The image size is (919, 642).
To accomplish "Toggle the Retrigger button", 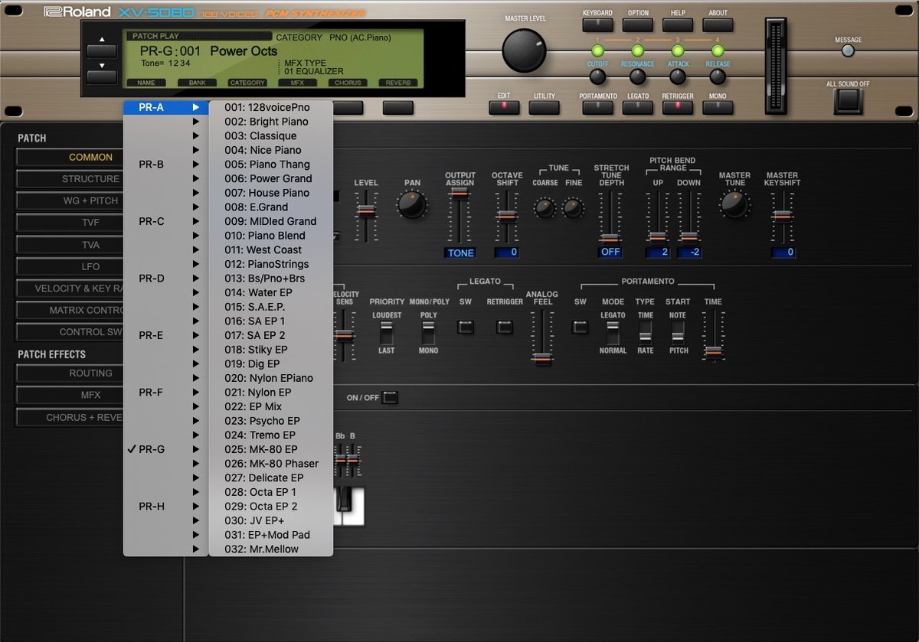I will click(x=678, y=107).
